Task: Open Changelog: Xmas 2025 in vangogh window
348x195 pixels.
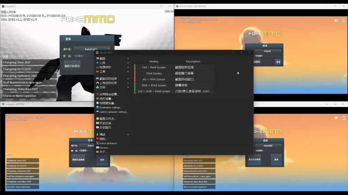Action: click(x=23, y=160)
